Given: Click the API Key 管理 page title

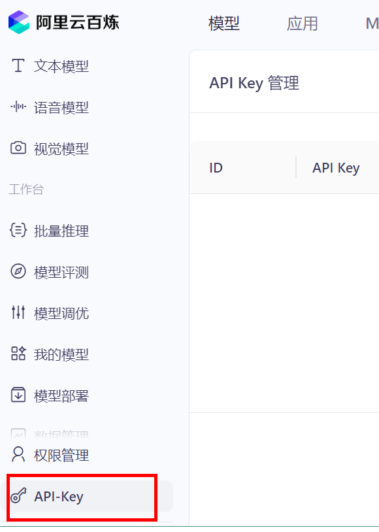Looking at the screenshot, I should click(254, 82).
